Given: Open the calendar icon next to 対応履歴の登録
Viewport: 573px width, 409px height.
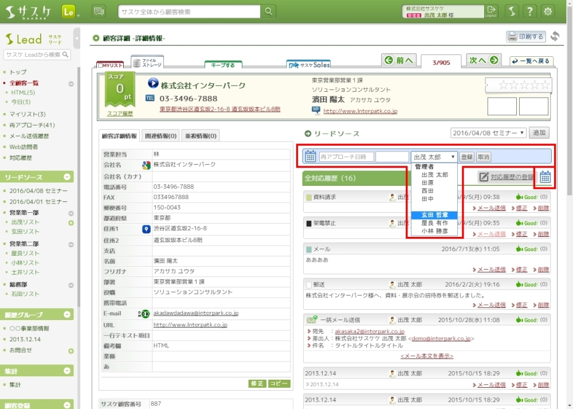Looking at the screenshot, I should pyautogui.click(x=545, y=177).
